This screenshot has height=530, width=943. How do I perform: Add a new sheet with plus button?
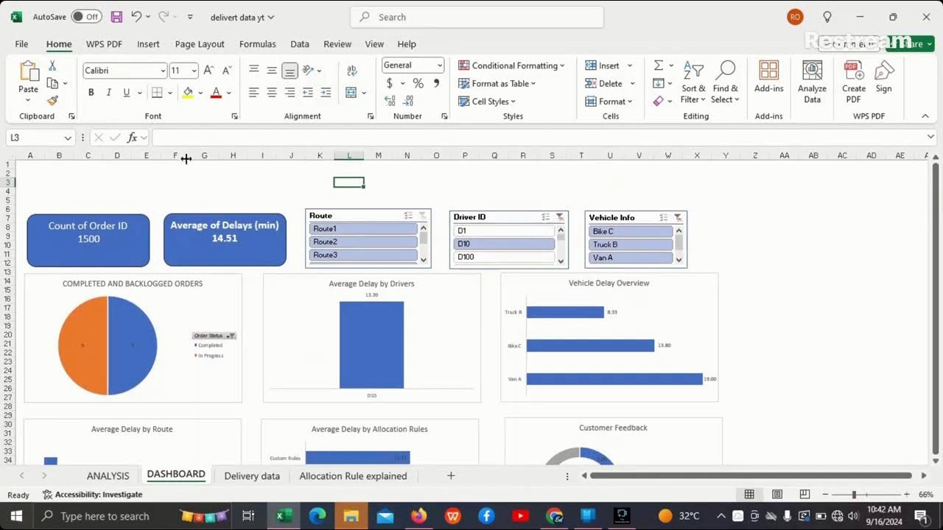click(x=451, y=476)
